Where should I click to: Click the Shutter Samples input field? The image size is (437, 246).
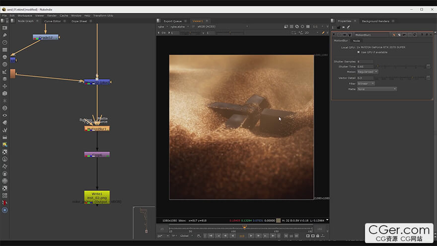(x=365, y=61)
